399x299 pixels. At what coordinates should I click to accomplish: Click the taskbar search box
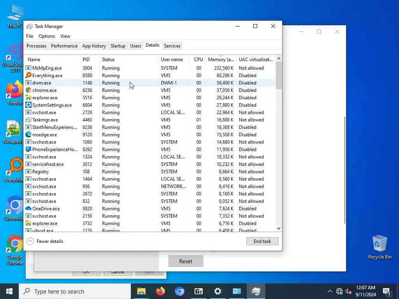pos(75,291)
